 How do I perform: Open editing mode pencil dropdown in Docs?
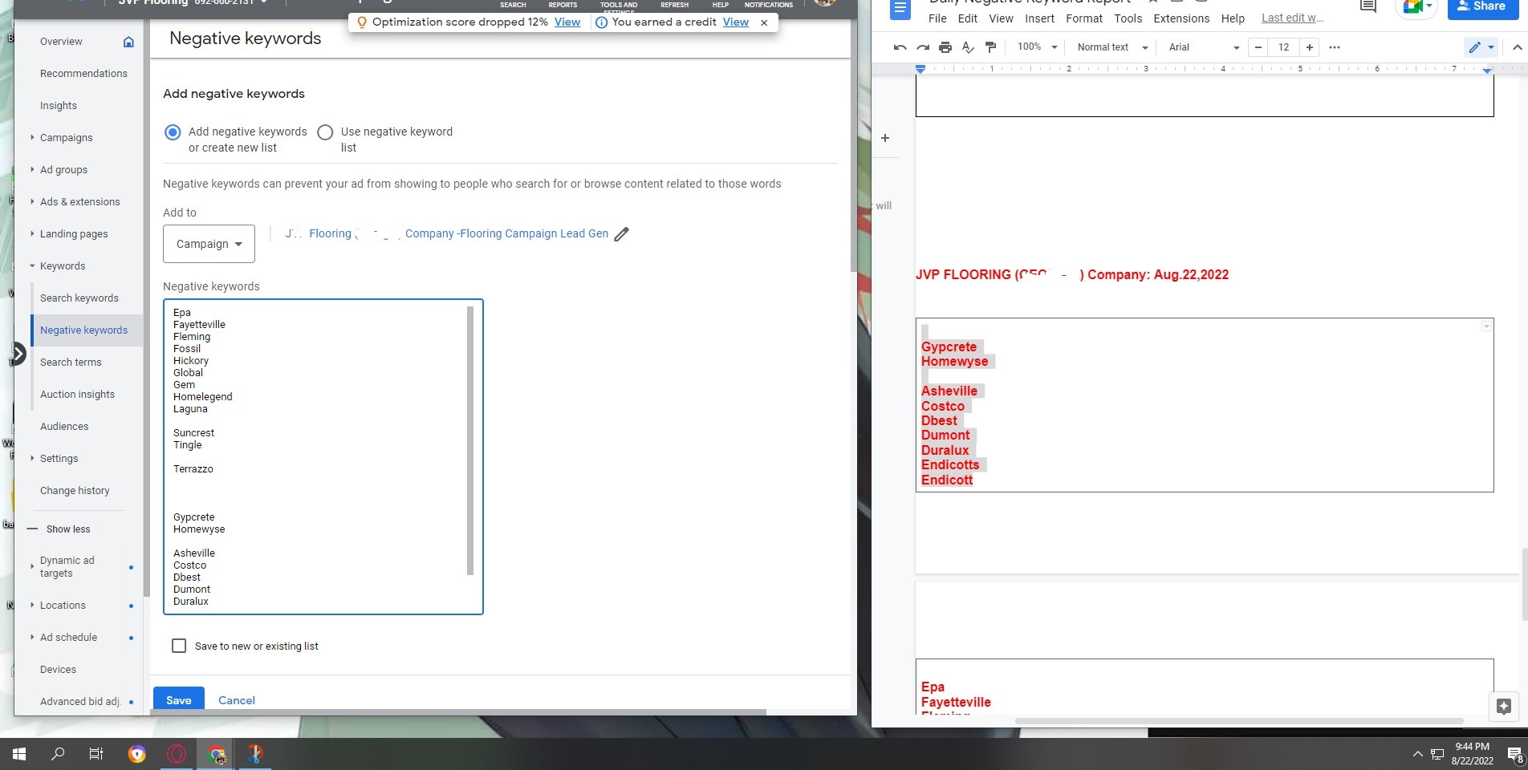1481,47
